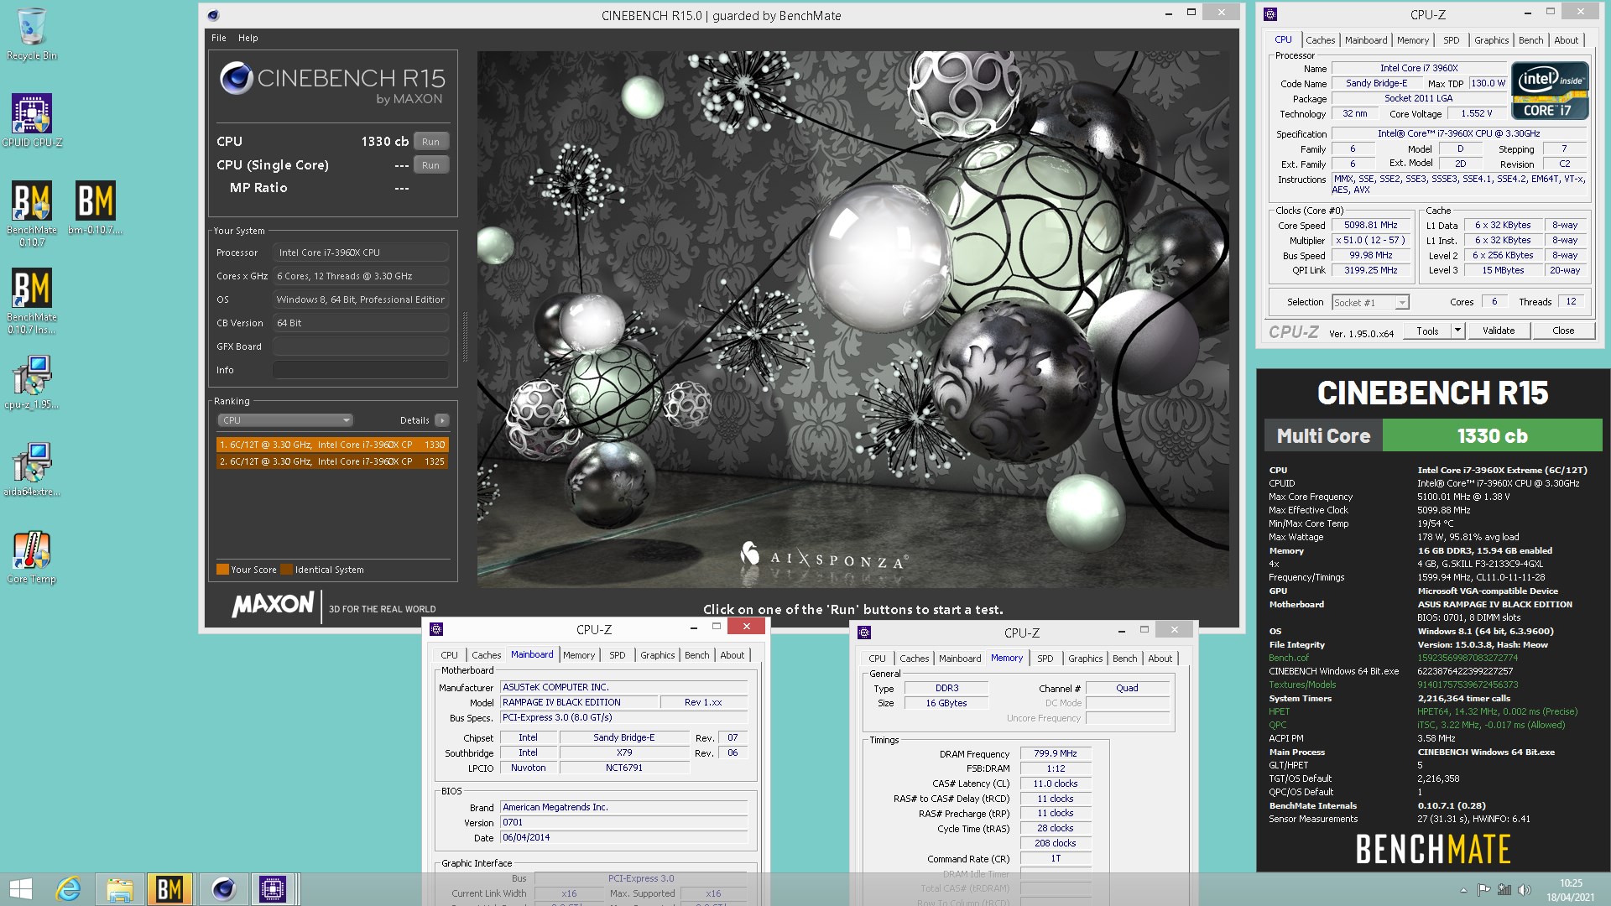The width and height of the screenshot is (1611, 906).
Task: Open aida64extreme installer desktop icon
Action: point(32,469)
